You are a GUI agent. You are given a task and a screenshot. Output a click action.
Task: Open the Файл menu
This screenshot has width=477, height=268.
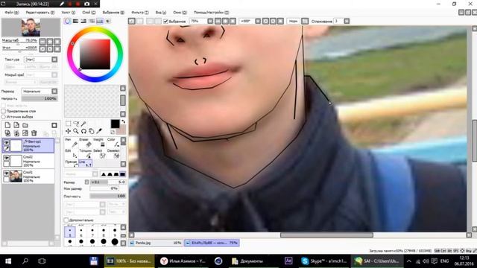tap(11, 13)
